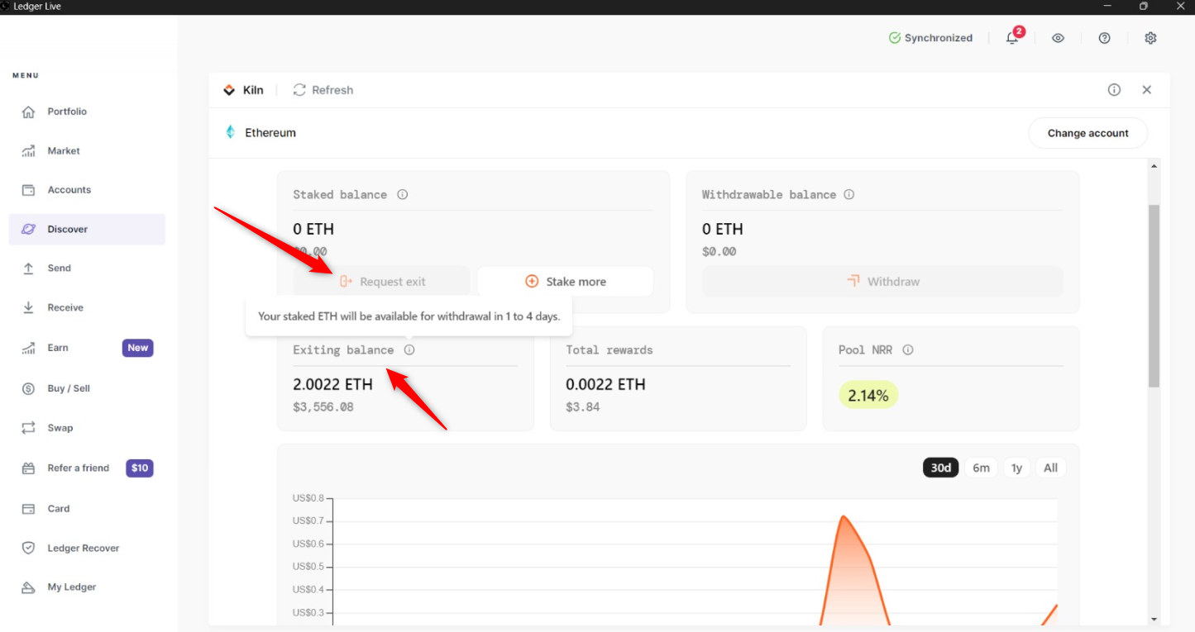Click the Refresh arrows icon
Viewport: 1195px width, 632px height.
[x=299, y=90]
